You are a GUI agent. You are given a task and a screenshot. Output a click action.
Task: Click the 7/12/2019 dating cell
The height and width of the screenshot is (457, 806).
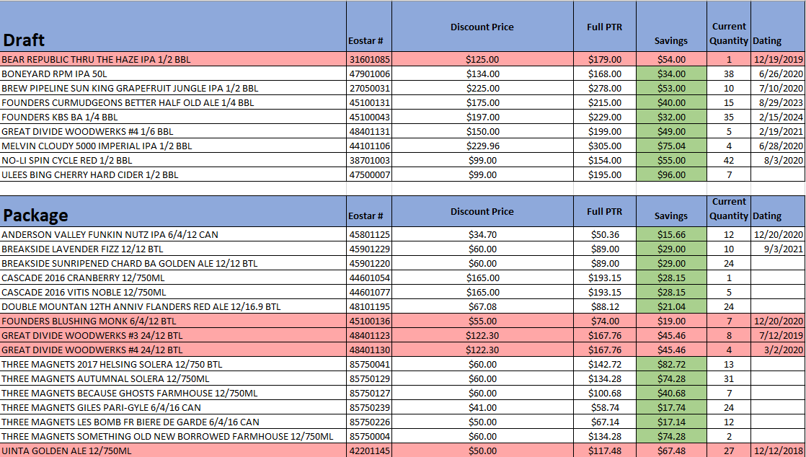[778, 335]
